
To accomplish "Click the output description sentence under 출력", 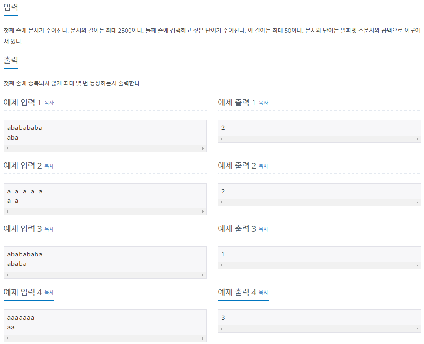I will coord(72,83).
